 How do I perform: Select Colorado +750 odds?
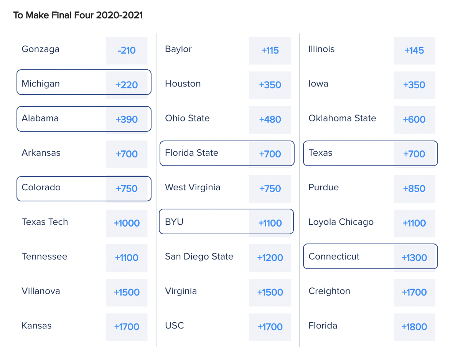click(127, 189)
